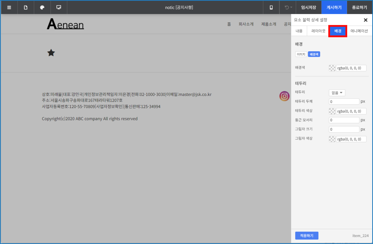Select the star icon on canvas
The image size is (373, 244).
[x=51, y=53]
